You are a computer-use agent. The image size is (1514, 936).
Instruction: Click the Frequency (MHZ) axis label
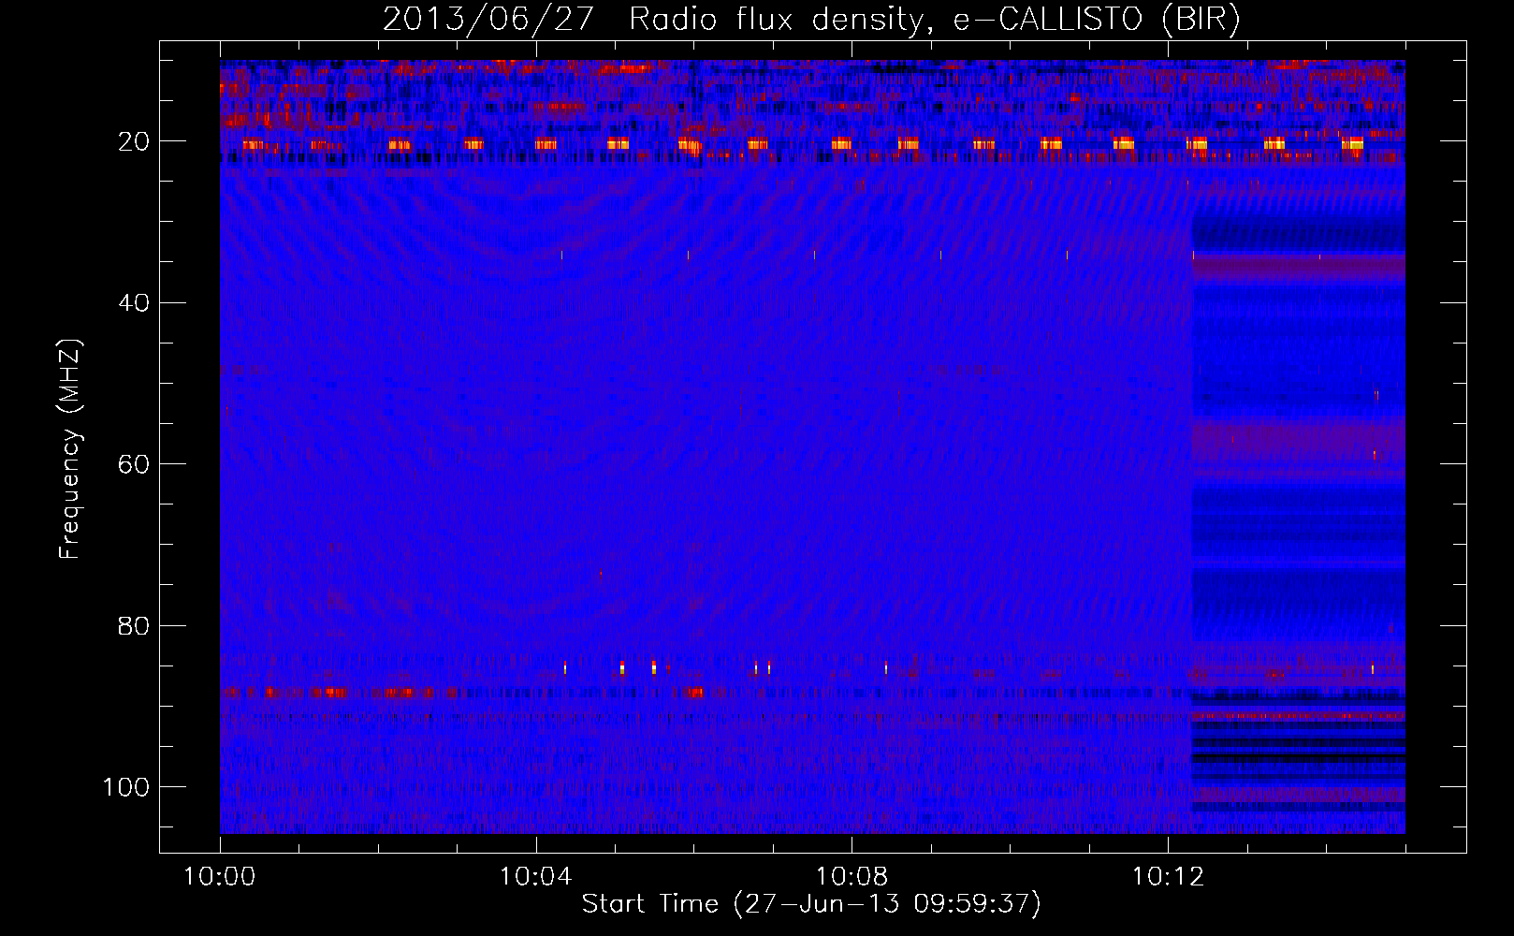point(70,449)
